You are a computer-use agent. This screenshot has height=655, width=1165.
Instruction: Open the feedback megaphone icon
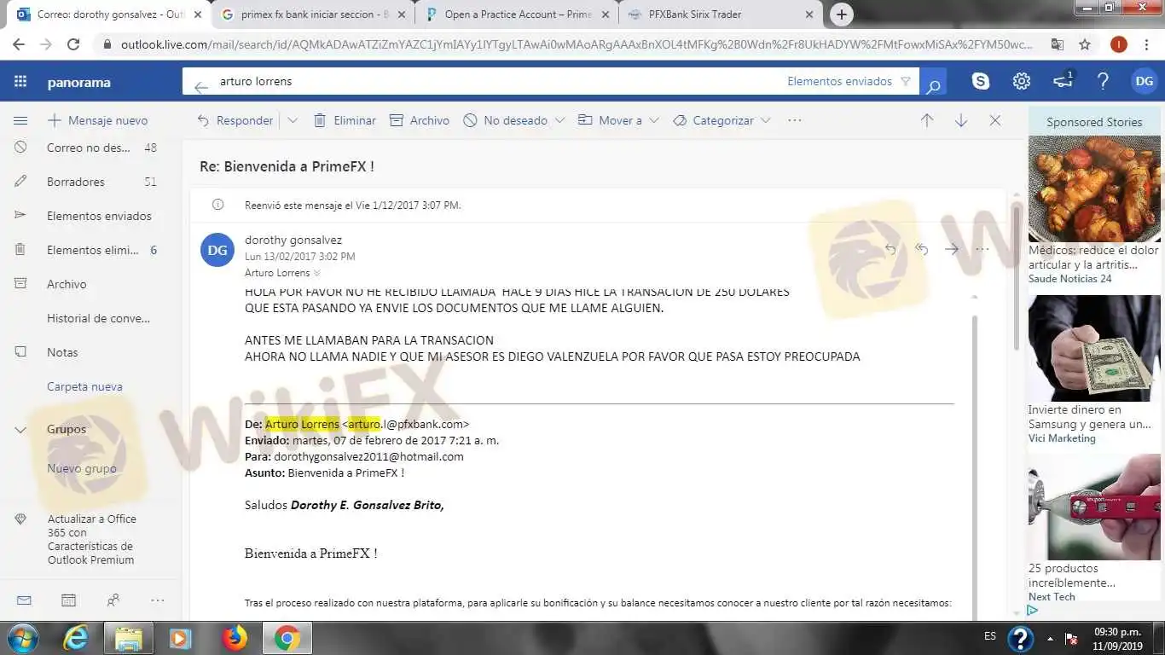pyautogui.click(x=1063, y=81)
